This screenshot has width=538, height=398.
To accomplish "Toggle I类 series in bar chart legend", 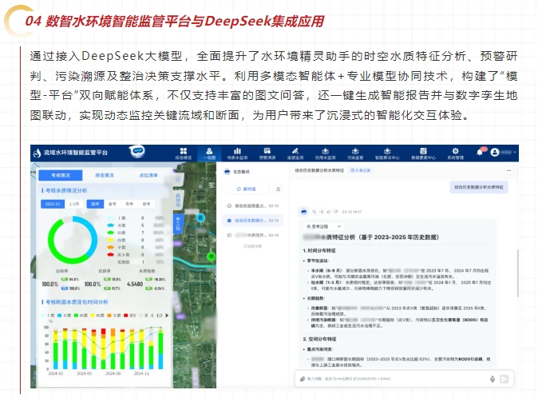I will [x=47, y=315].
